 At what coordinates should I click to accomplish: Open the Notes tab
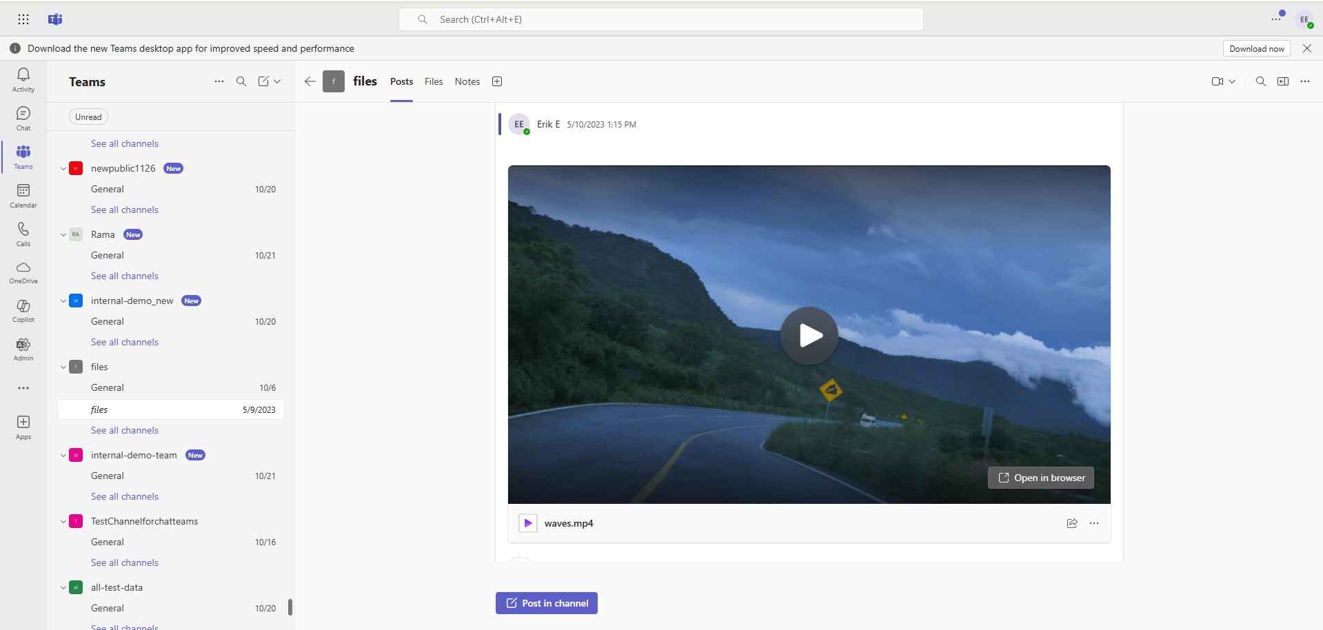click(x=467, y=81)
